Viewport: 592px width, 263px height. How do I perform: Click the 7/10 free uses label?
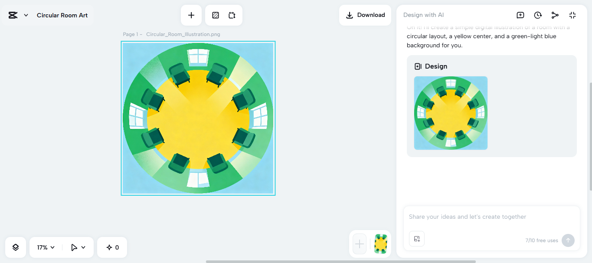[542, 240]
